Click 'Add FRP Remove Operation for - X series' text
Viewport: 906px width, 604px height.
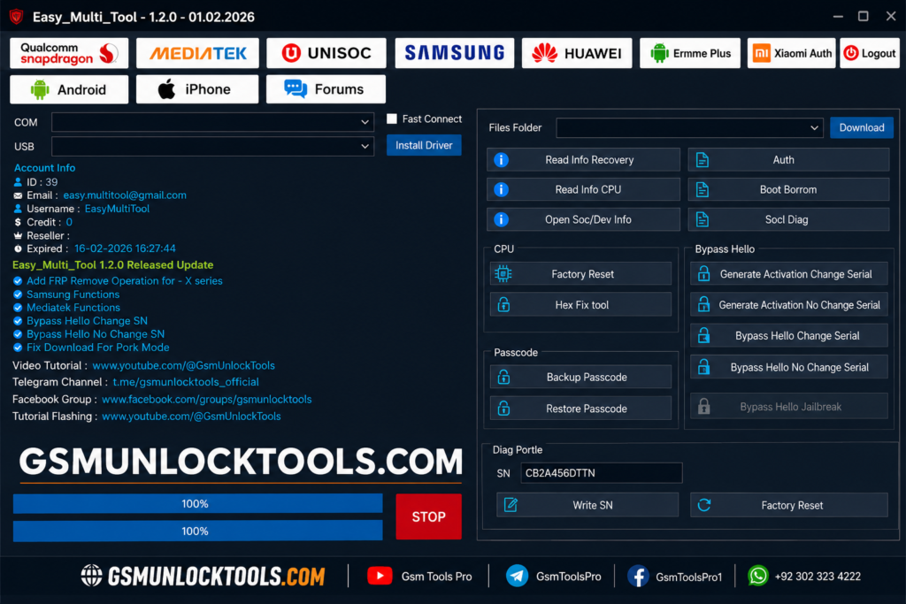pyautogui.click(x=124, y=280)
